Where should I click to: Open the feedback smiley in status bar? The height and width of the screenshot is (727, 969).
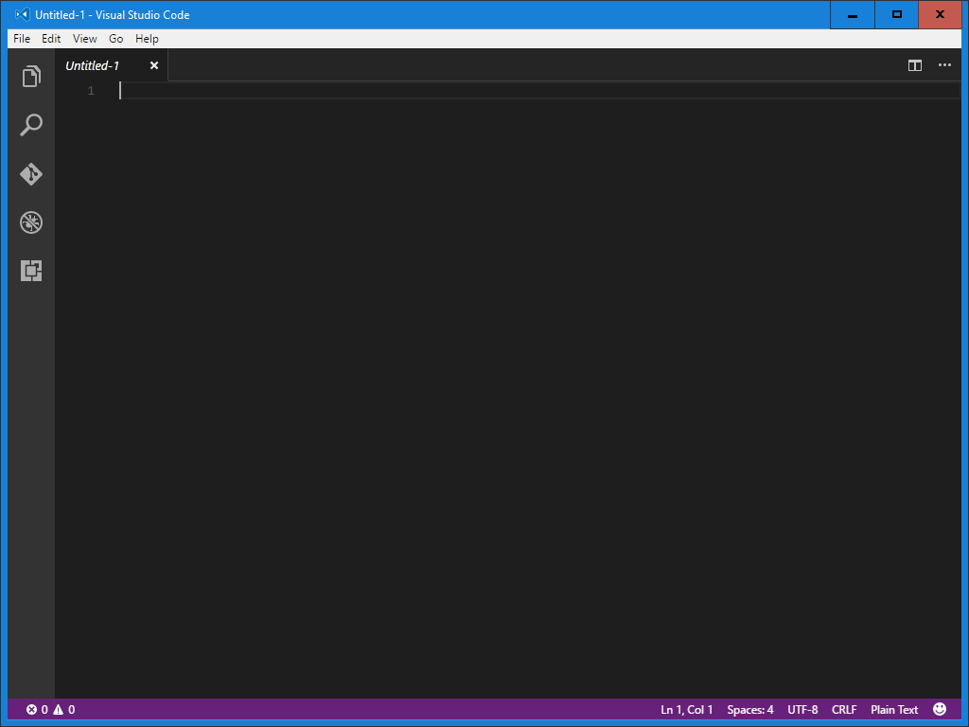940,708
